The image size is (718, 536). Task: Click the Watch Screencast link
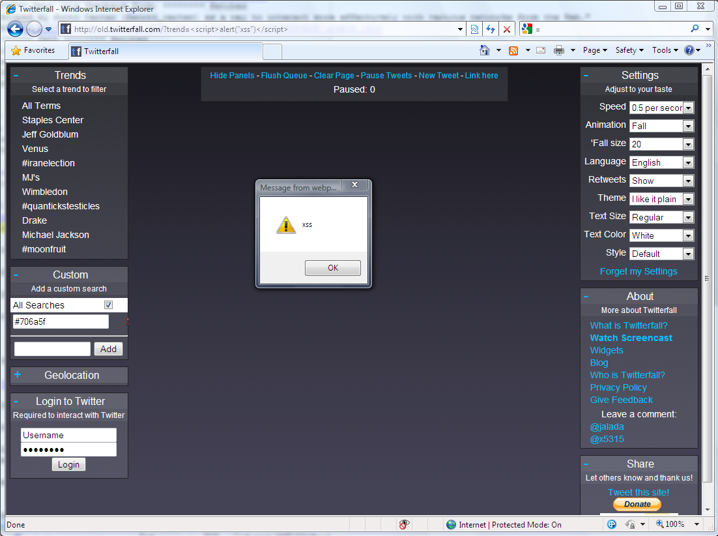pyautogui.click(x=631, y=338)
